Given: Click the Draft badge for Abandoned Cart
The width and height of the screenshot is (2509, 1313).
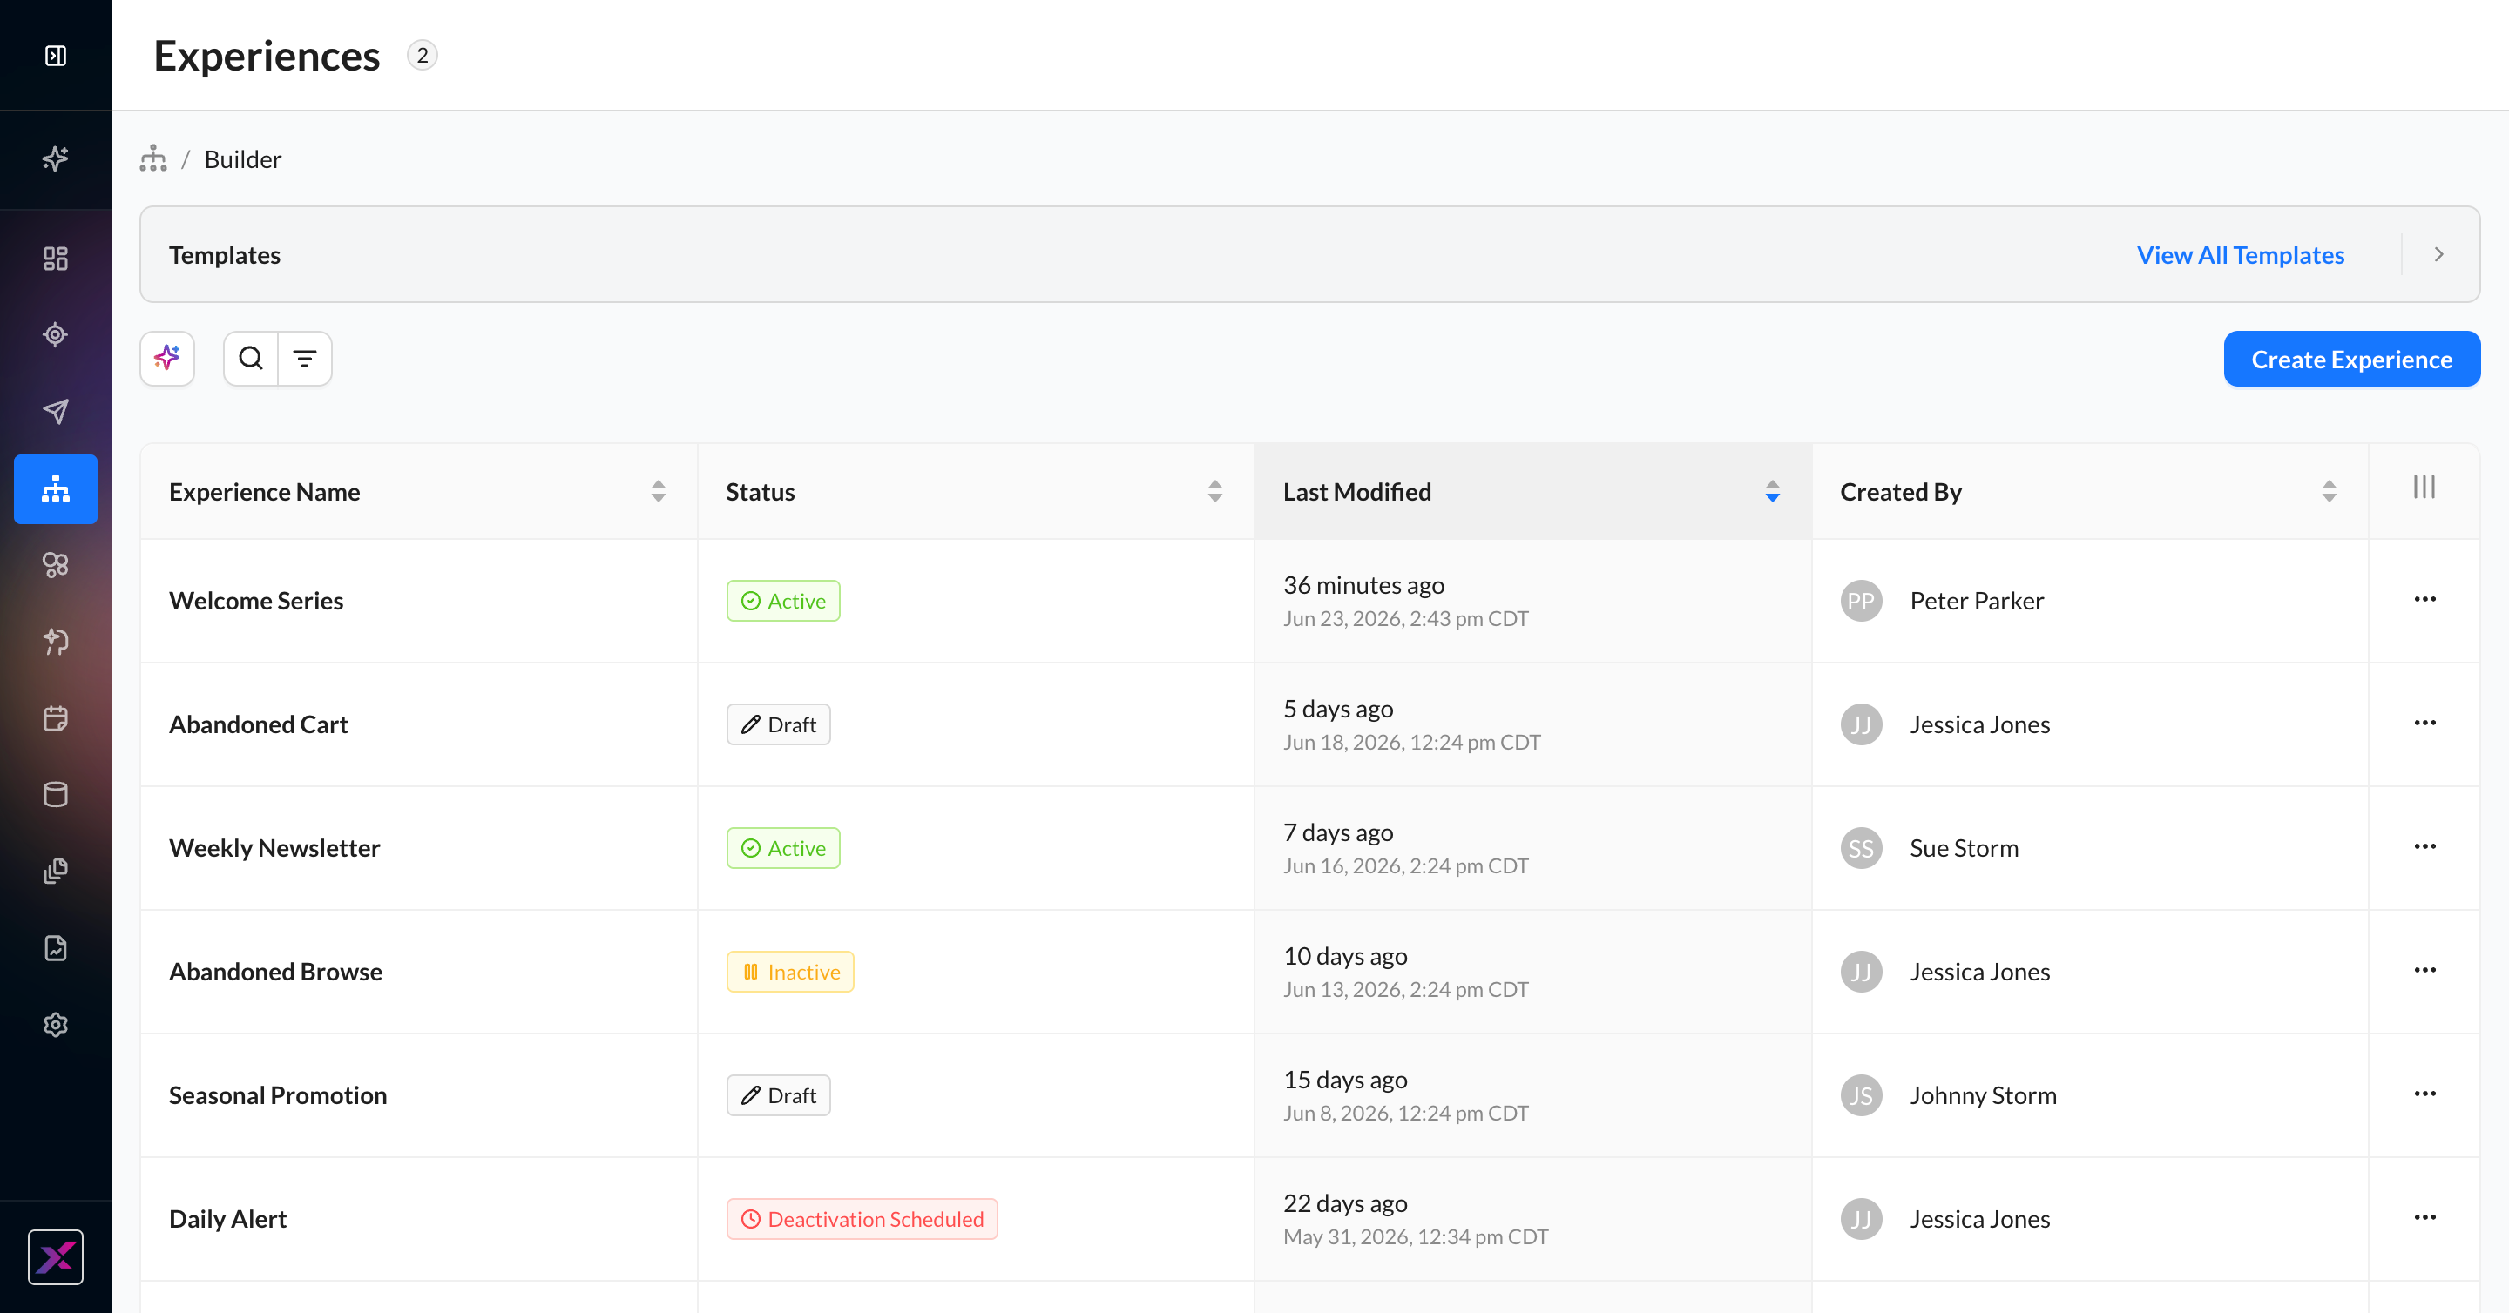Looking at the screenshot, I should click(x=778, y=724).
